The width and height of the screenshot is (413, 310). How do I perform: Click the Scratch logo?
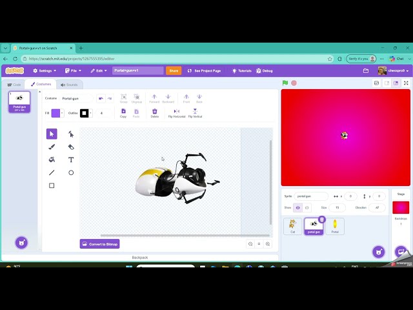point(15,70)
